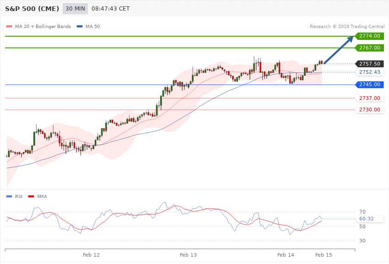Click the Feb 12 date marker
This screenshot has height=264, width=389.
[x=91, y=254]
